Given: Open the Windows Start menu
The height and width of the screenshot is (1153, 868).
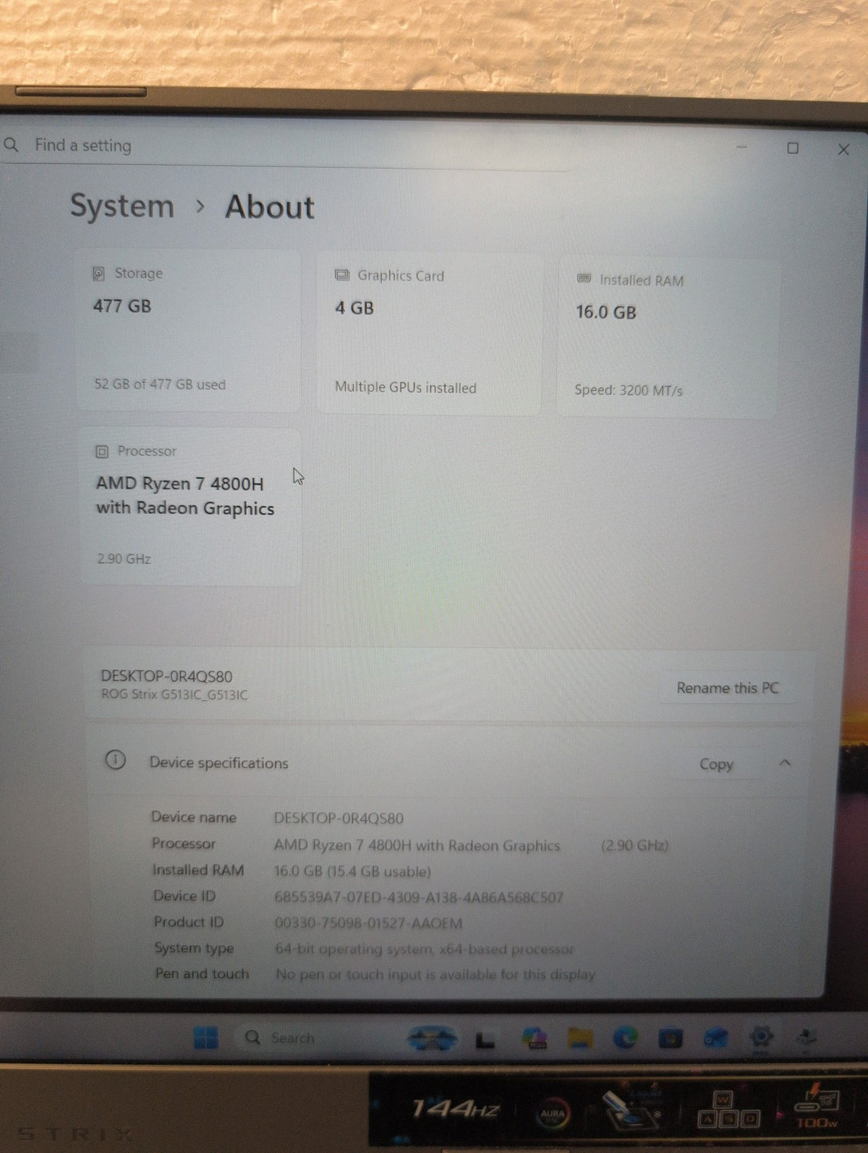Looking at the screenshot, I should [205, 1037].
